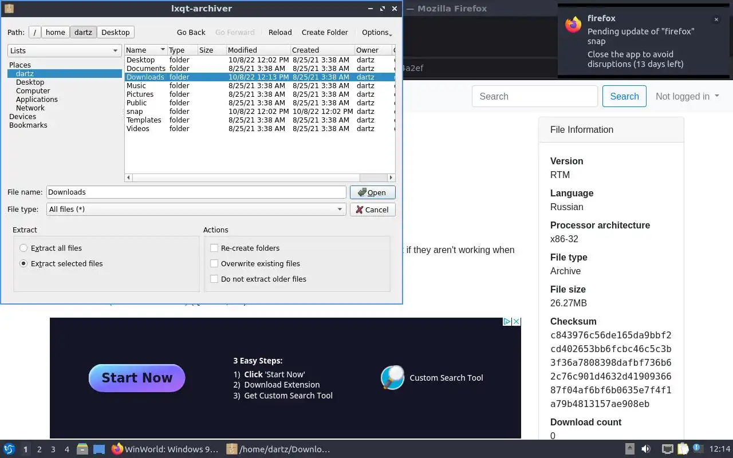Click the Search button on WinWorld page

coord(624,96)
